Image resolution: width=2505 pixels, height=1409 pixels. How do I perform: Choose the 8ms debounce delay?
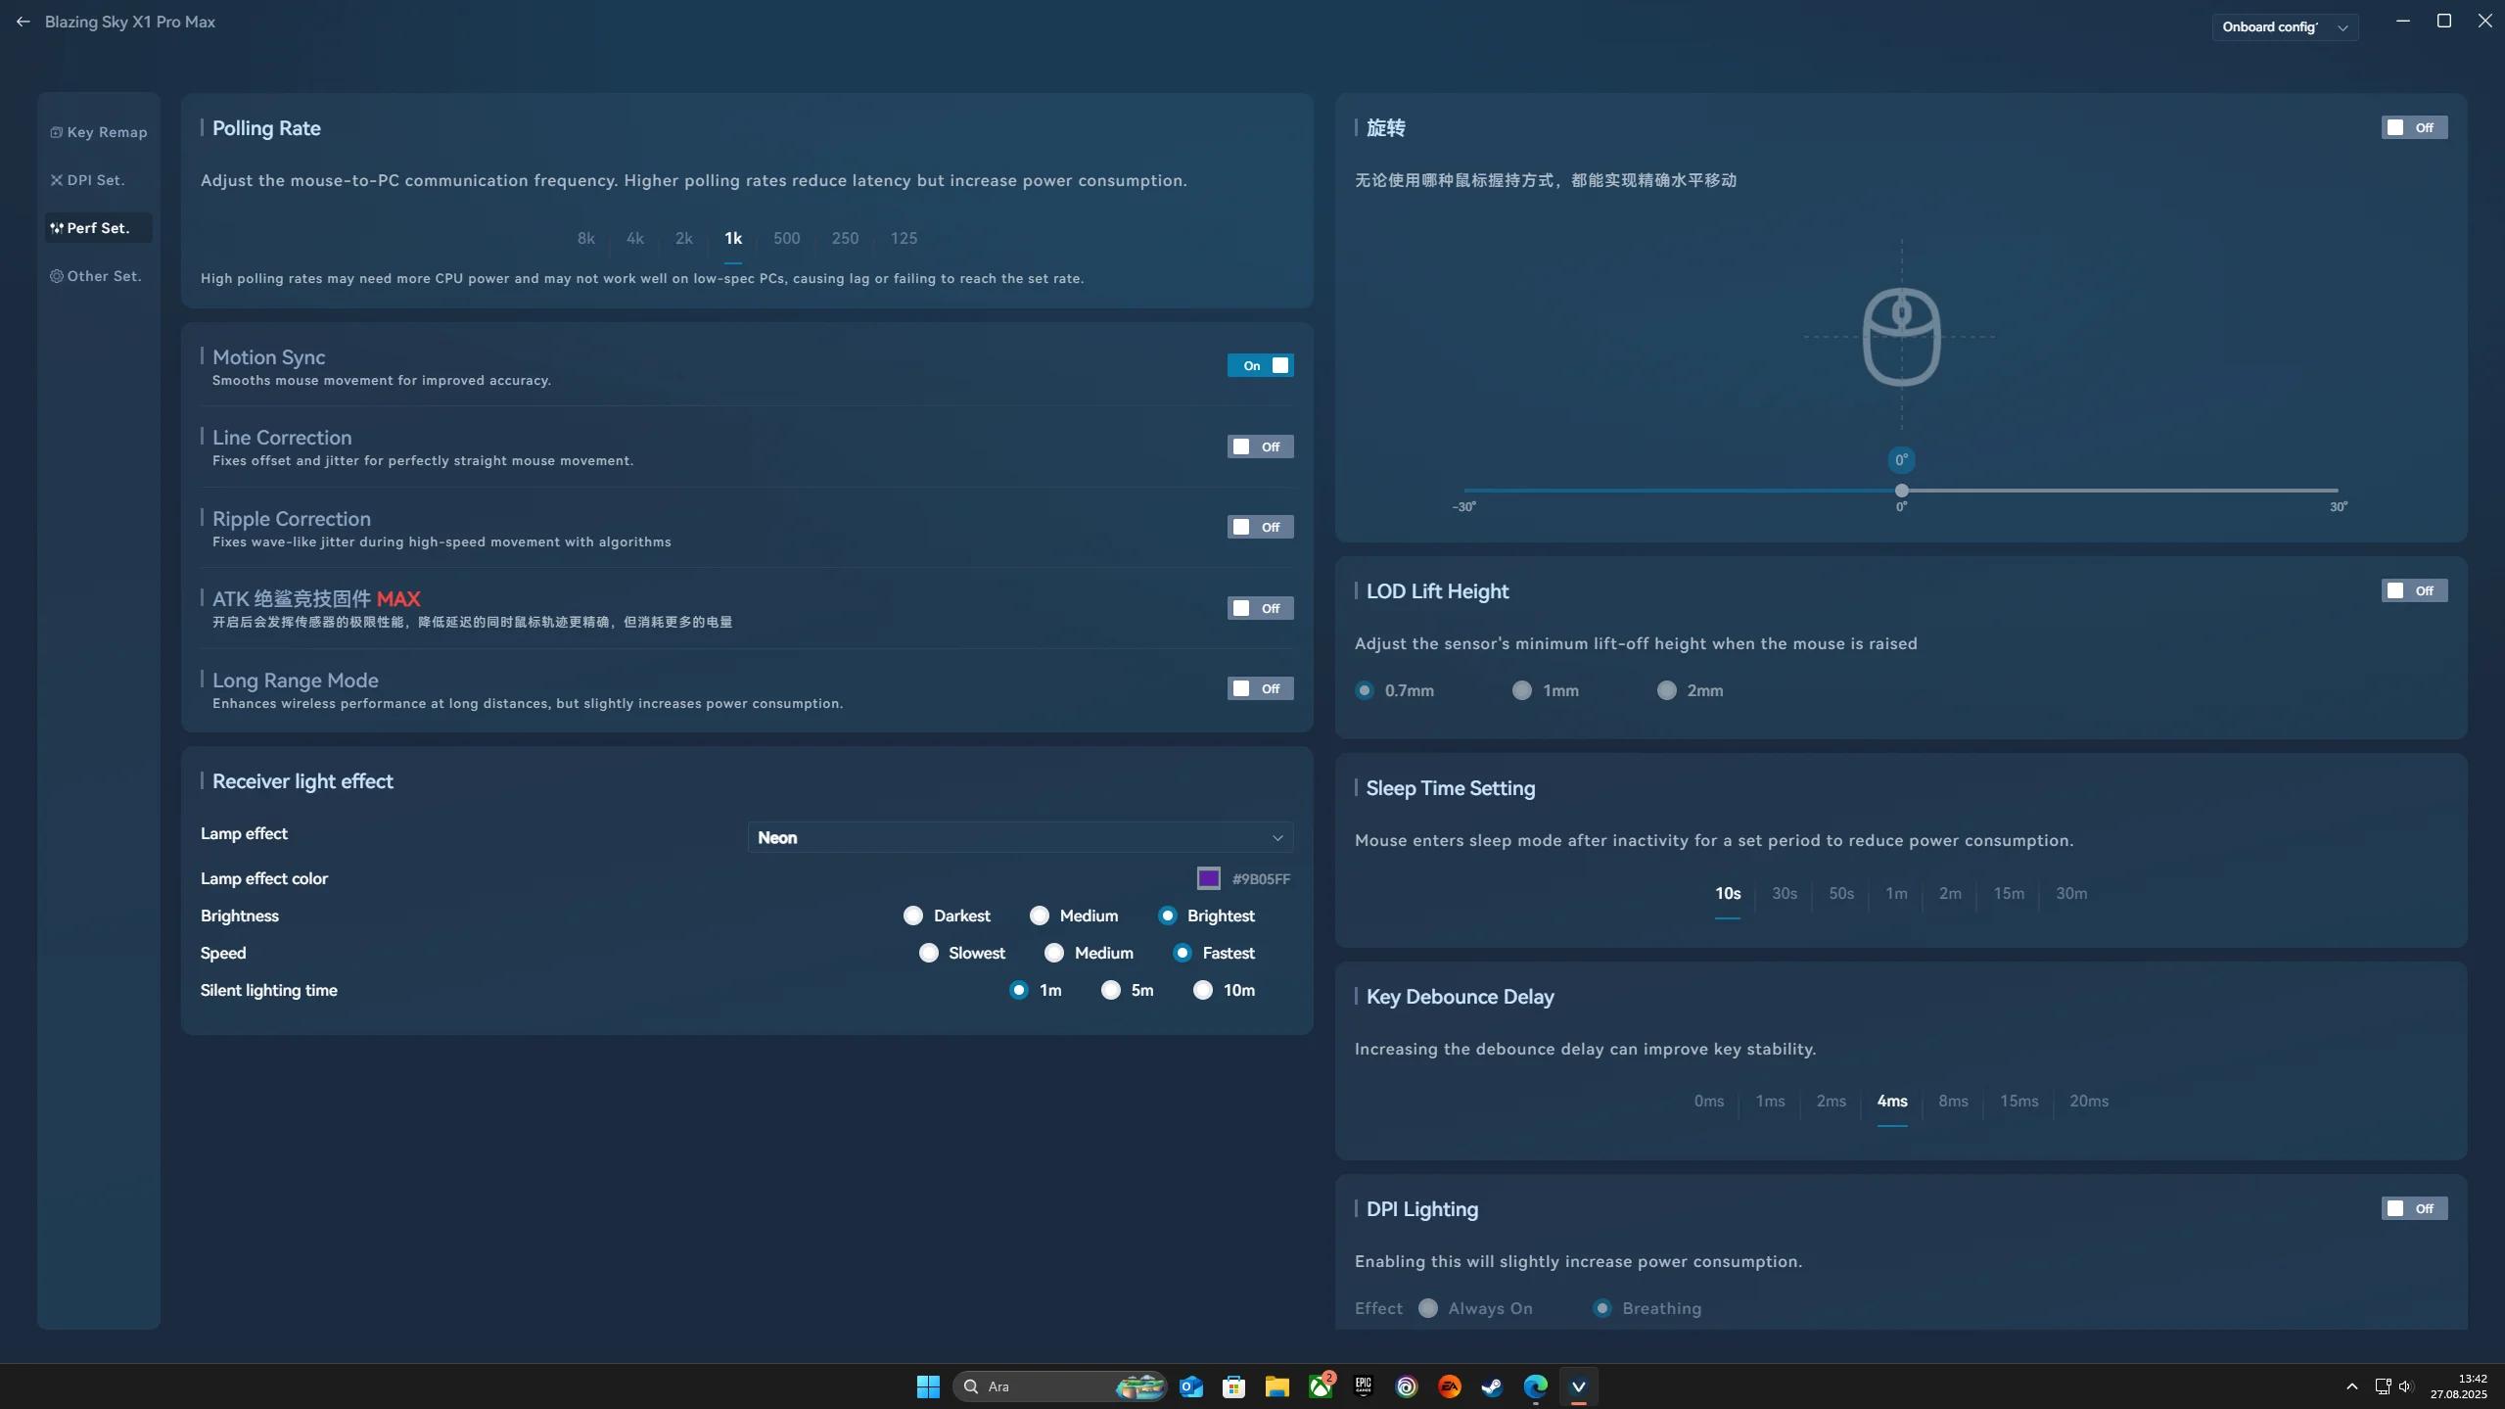click(1953, 1101)
